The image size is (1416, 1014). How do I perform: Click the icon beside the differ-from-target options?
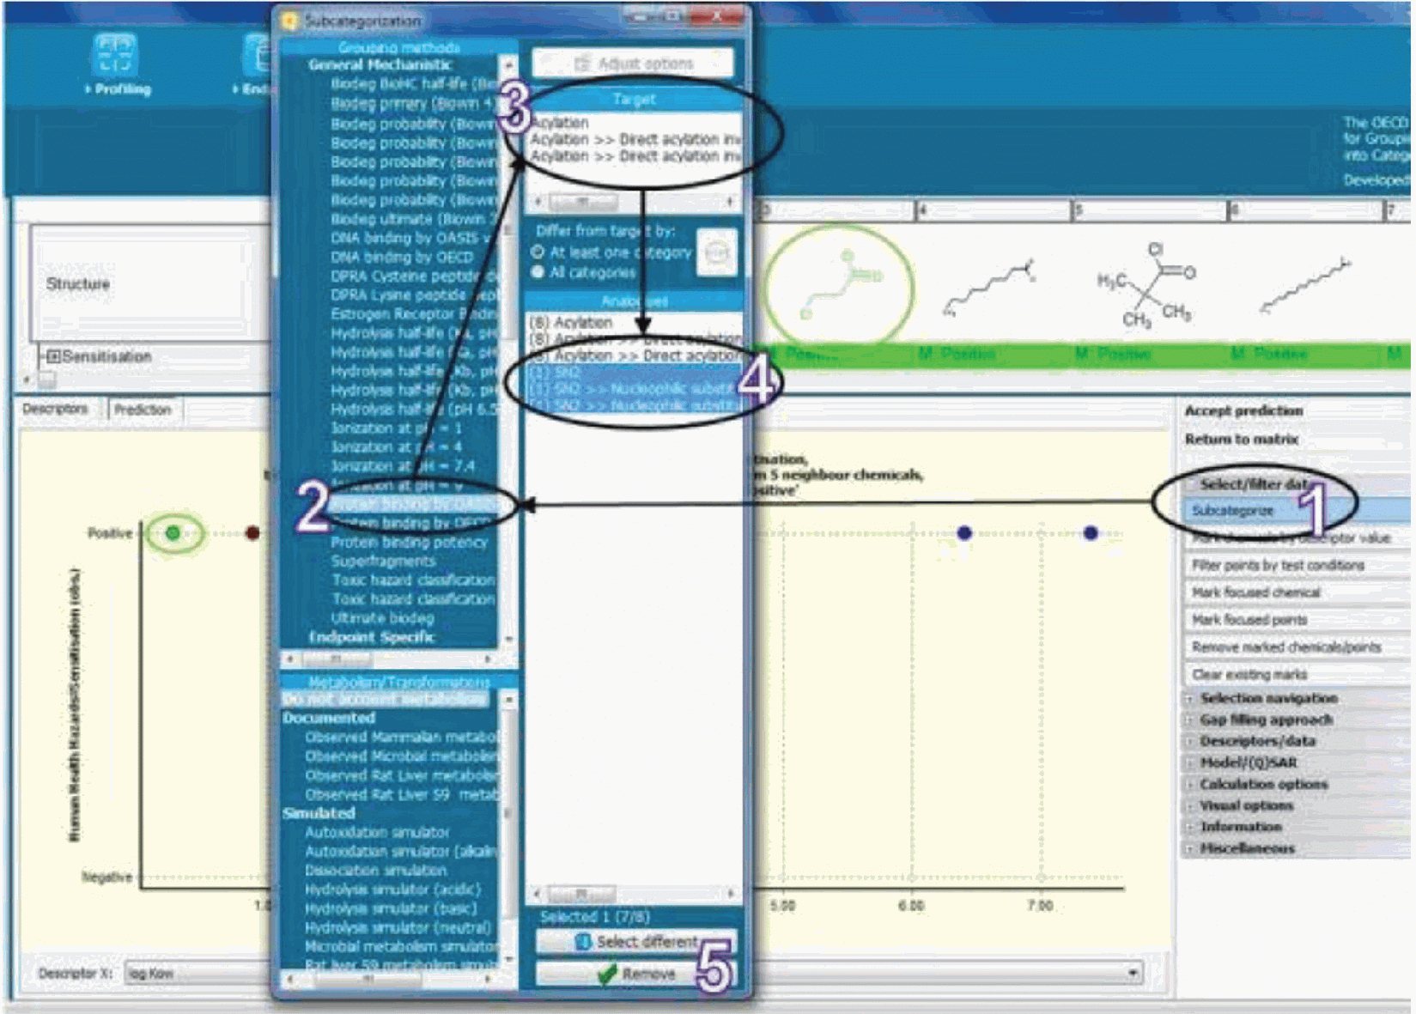[x=716, y=253]
